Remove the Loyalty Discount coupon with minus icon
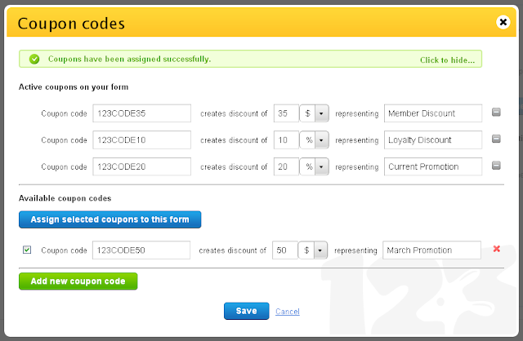Viewport: 523px width, 341px height. coord(496,139)
